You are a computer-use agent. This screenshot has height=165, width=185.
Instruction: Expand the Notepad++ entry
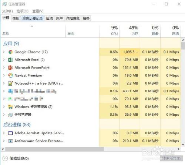(4, 83)
